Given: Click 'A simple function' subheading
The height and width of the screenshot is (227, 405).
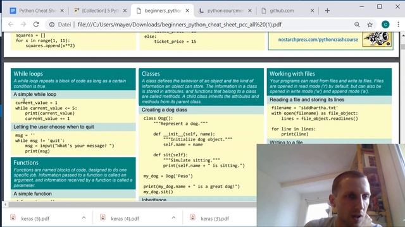Looking at the screenshot, I should coord(32,194).
